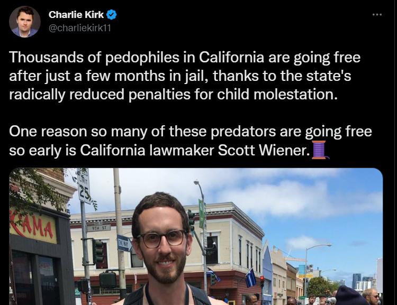The image size is (397, 305).
Task: Click the man's glasses in the photo
Action: click(x=161, y=238)
